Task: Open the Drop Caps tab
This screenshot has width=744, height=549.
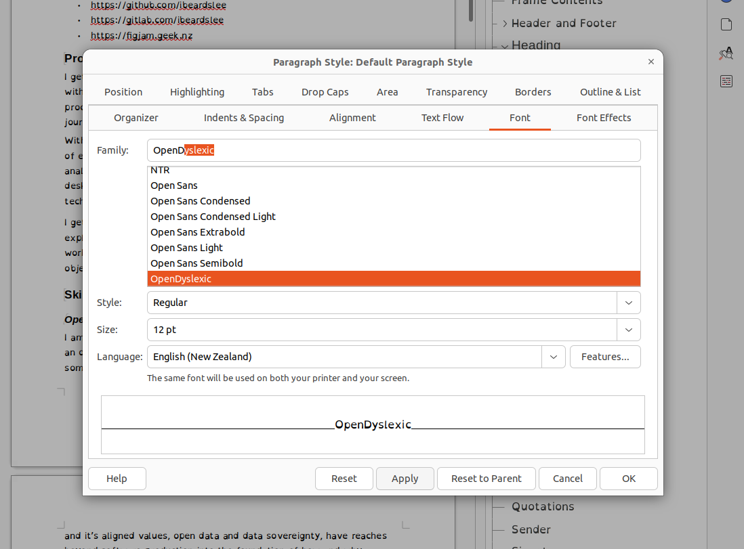Action: [325, 91]
